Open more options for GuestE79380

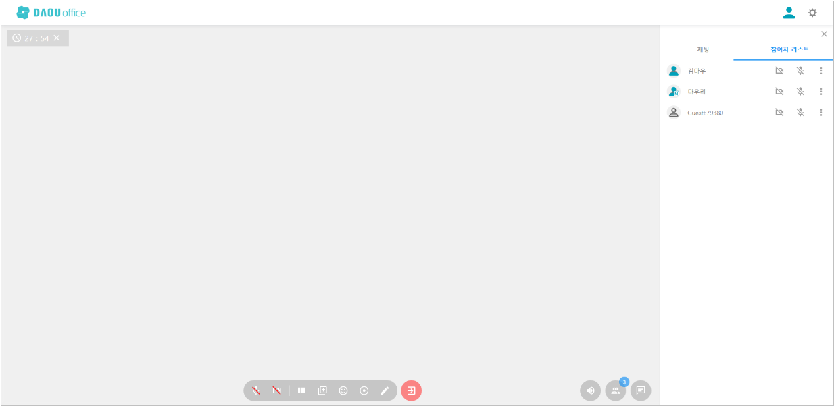coord(821,113)
